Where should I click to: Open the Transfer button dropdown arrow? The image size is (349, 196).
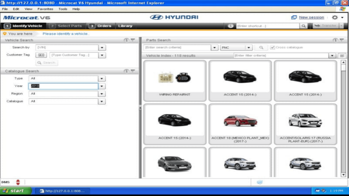(x=342, y=26)
